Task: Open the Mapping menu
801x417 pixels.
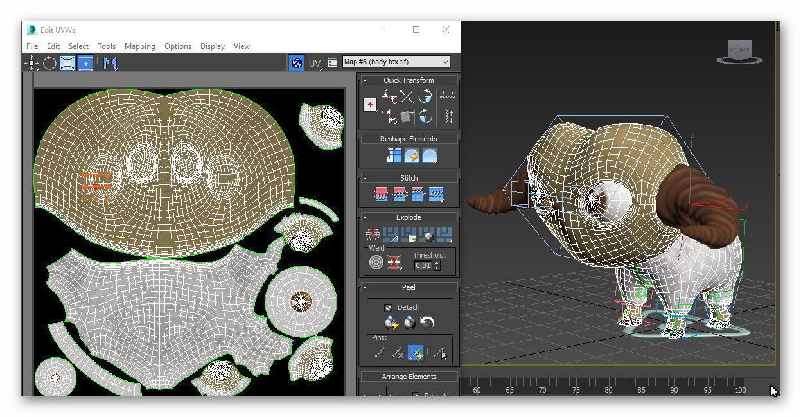Action: 140,46
